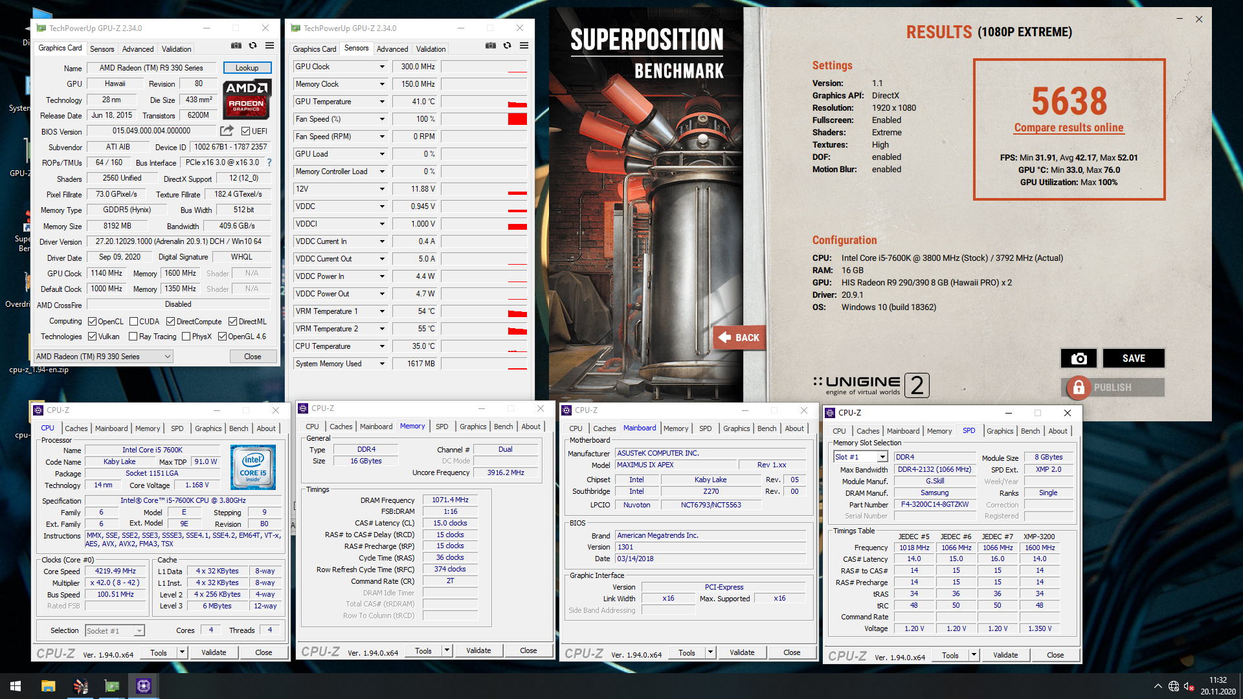The width and height of the screenshot is (1243, 699).
Task: Click Validate button in CPU-Z CPU window
Action: click(214, 653)
